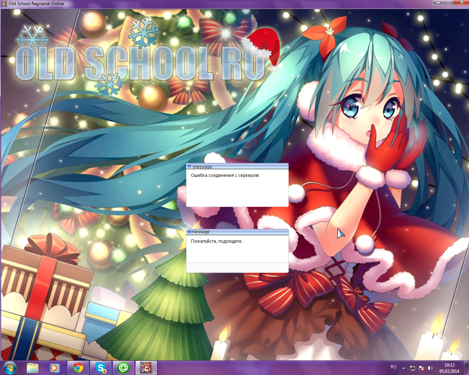Click the taskbar clock showing 10:12

click(x=450, y=368)
